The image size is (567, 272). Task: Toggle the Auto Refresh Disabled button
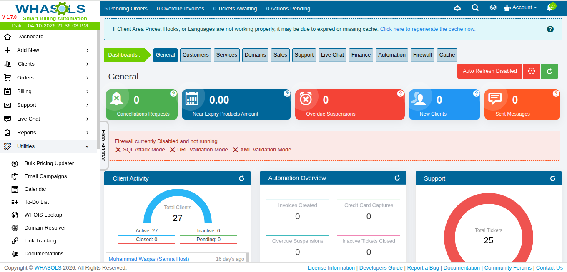(489, 71)
